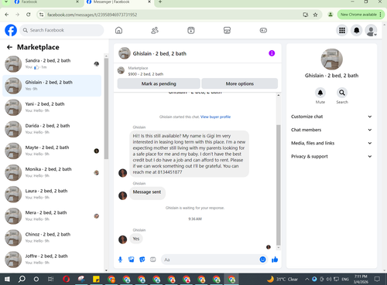387x285 pixels.
Task: Open Mayte - 2 bed, 2 bath conversation
Action: tap(52, 151)
